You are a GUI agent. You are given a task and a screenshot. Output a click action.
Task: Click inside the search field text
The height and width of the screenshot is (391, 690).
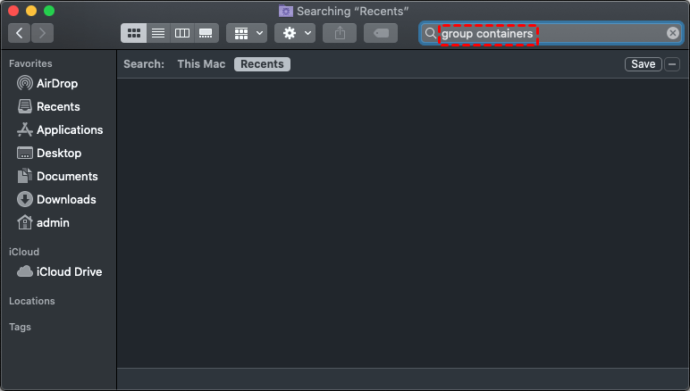(x=487, y=34)
